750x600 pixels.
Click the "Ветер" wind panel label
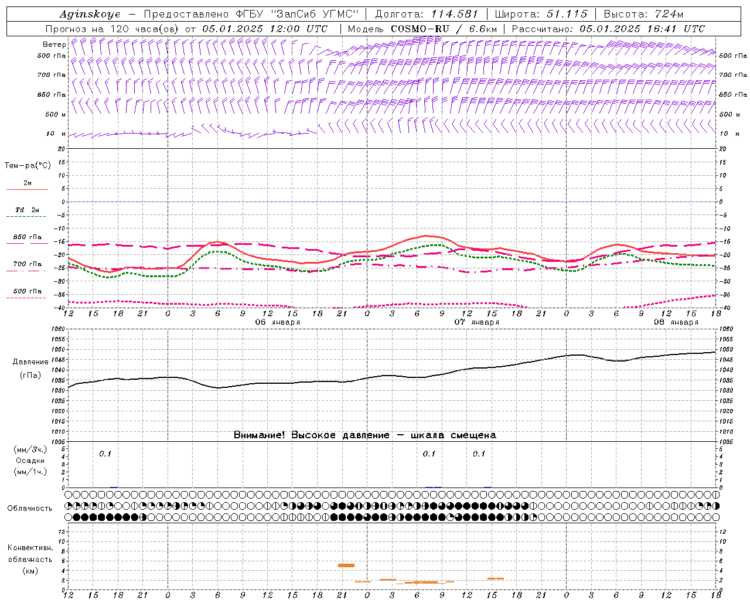click(x=54, y=45)
